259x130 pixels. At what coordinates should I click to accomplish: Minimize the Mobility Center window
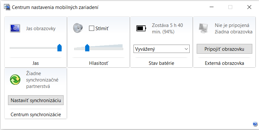pos(212,7)
